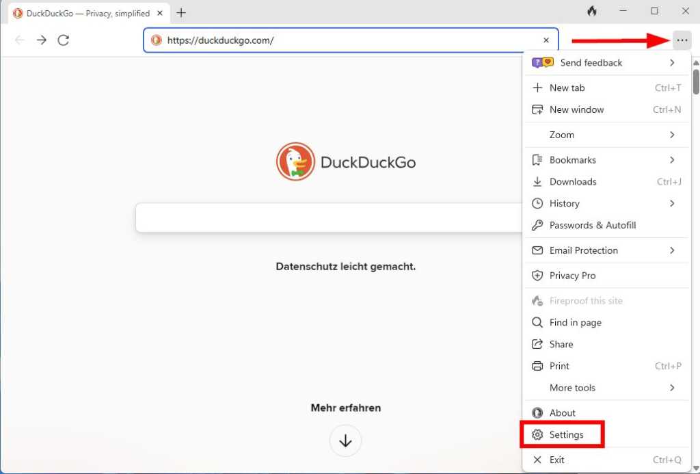Click the Find in page magnifier icon

[537, 322]
